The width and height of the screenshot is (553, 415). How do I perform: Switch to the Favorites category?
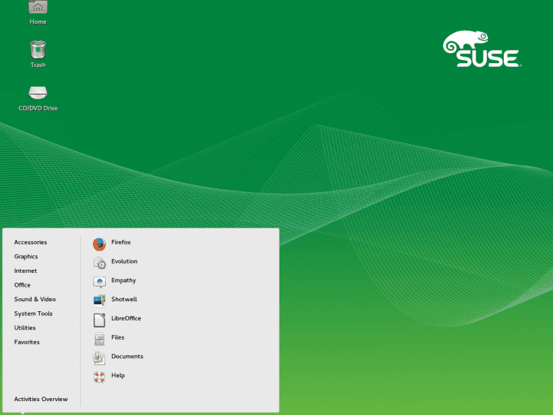[27, 342]
